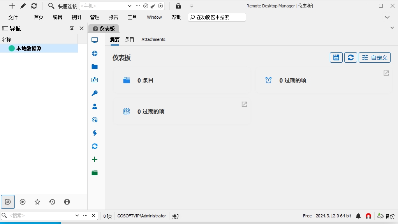
Task: Pin the navigation panel with pushpin icon
Action: pyautogui.click(x=72, y=28)
